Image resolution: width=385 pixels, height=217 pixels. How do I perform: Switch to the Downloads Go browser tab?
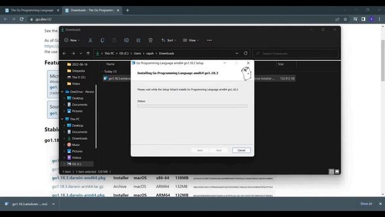coord(92,10)
